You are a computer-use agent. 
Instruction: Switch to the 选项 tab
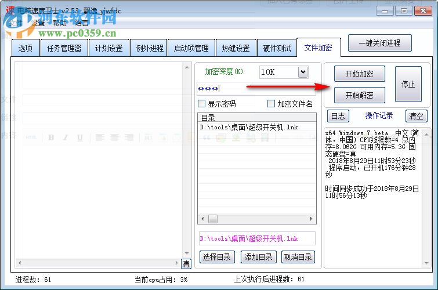(26, 48)
